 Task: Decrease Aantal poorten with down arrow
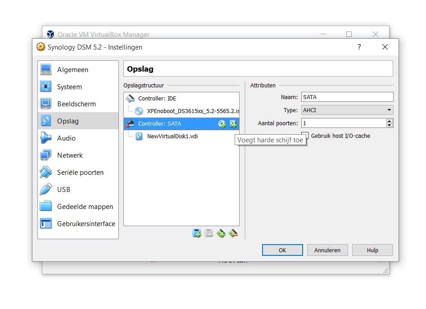pyautogui.click(x=390, y=125)
